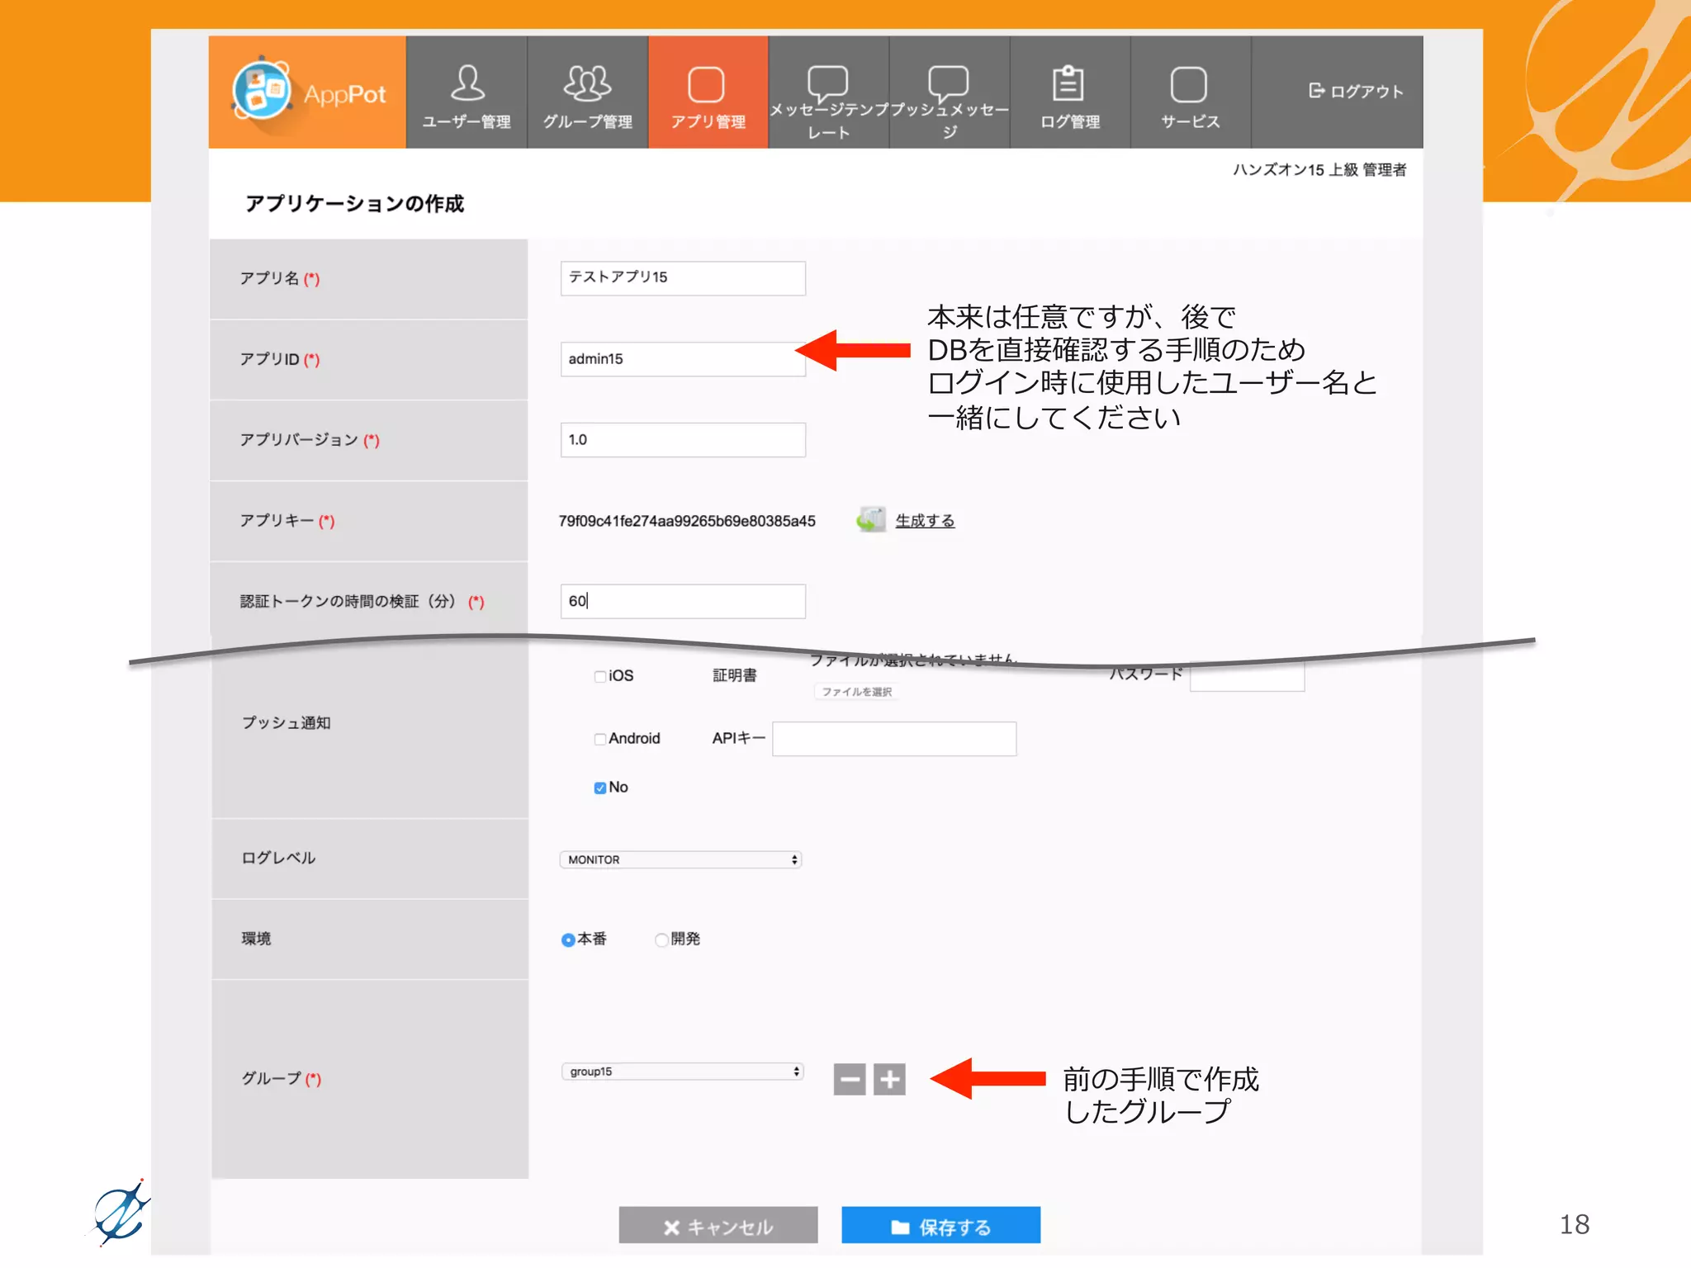This screenshot has width=1691, height=1268.
Task: Enable the Android push notification checkbox
Action: 600,739
